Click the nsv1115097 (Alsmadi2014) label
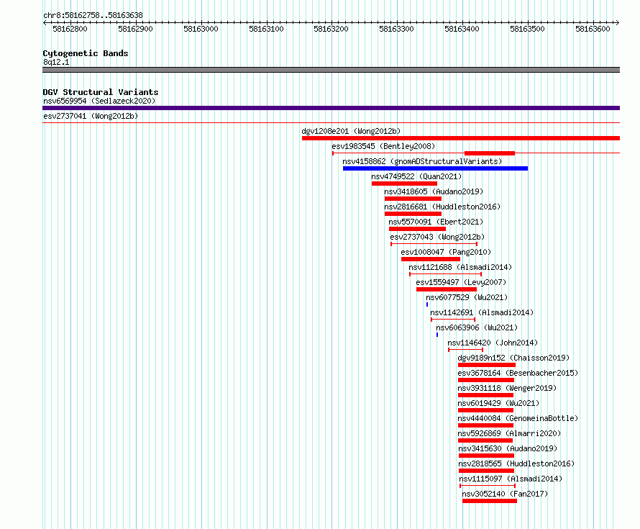 click(x=511, y=479)
